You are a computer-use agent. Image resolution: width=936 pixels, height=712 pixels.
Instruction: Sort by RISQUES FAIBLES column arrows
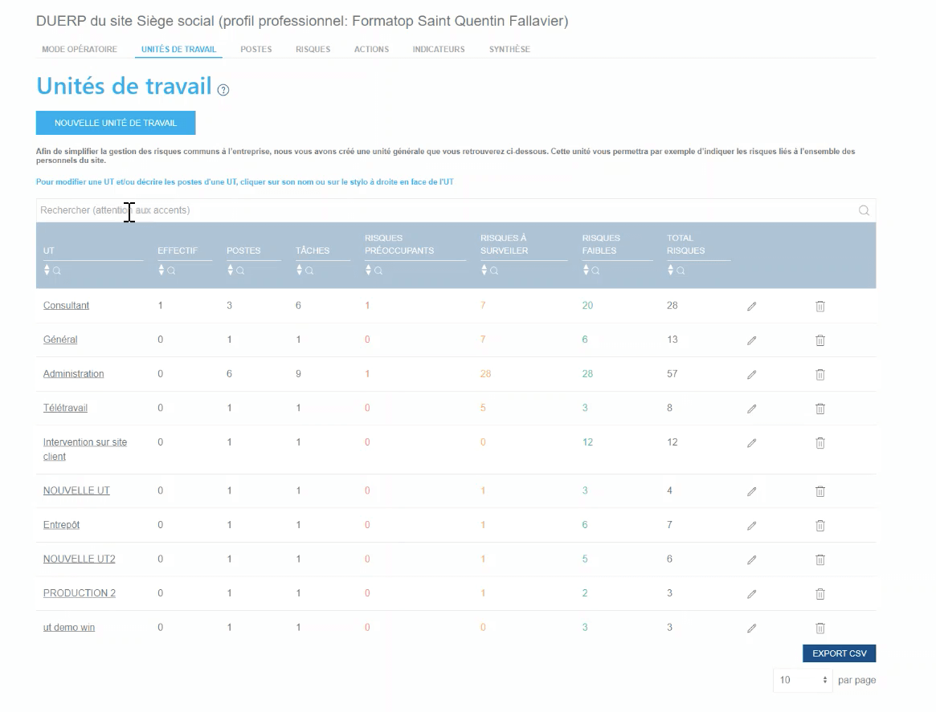(587, 271)
